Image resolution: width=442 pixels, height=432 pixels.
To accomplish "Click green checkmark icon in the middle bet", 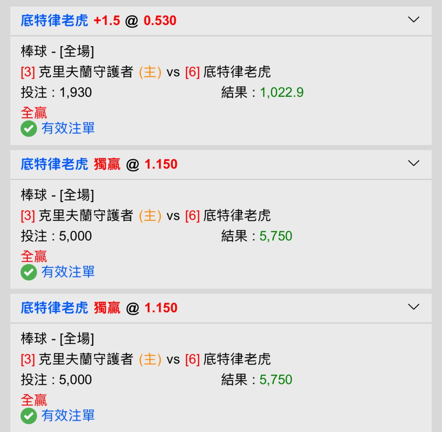I will (28, 273).
